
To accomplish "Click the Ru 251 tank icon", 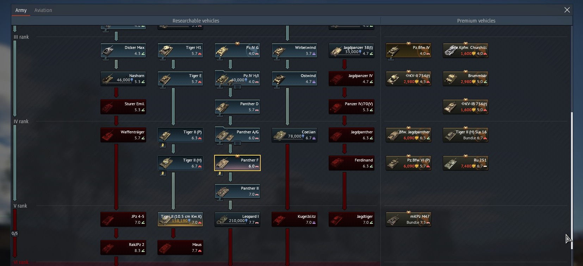I will [x=450, y=163].
